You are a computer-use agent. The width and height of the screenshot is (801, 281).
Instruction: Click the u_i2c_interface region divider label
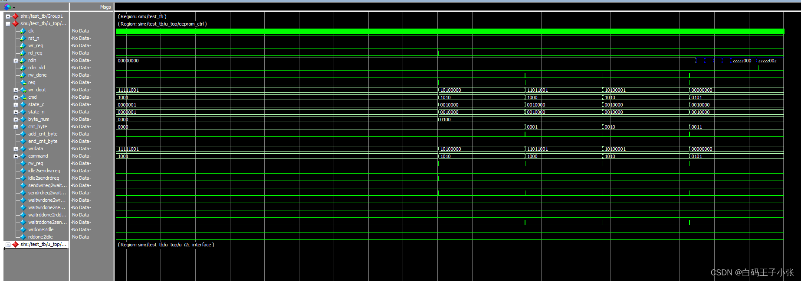[166, 245]
